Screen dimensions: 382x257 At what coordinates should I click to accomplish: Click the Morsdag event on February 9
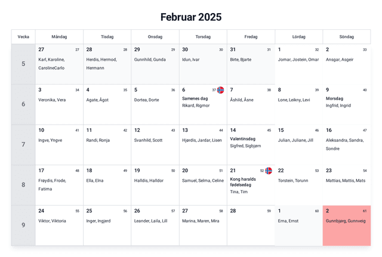334,98
